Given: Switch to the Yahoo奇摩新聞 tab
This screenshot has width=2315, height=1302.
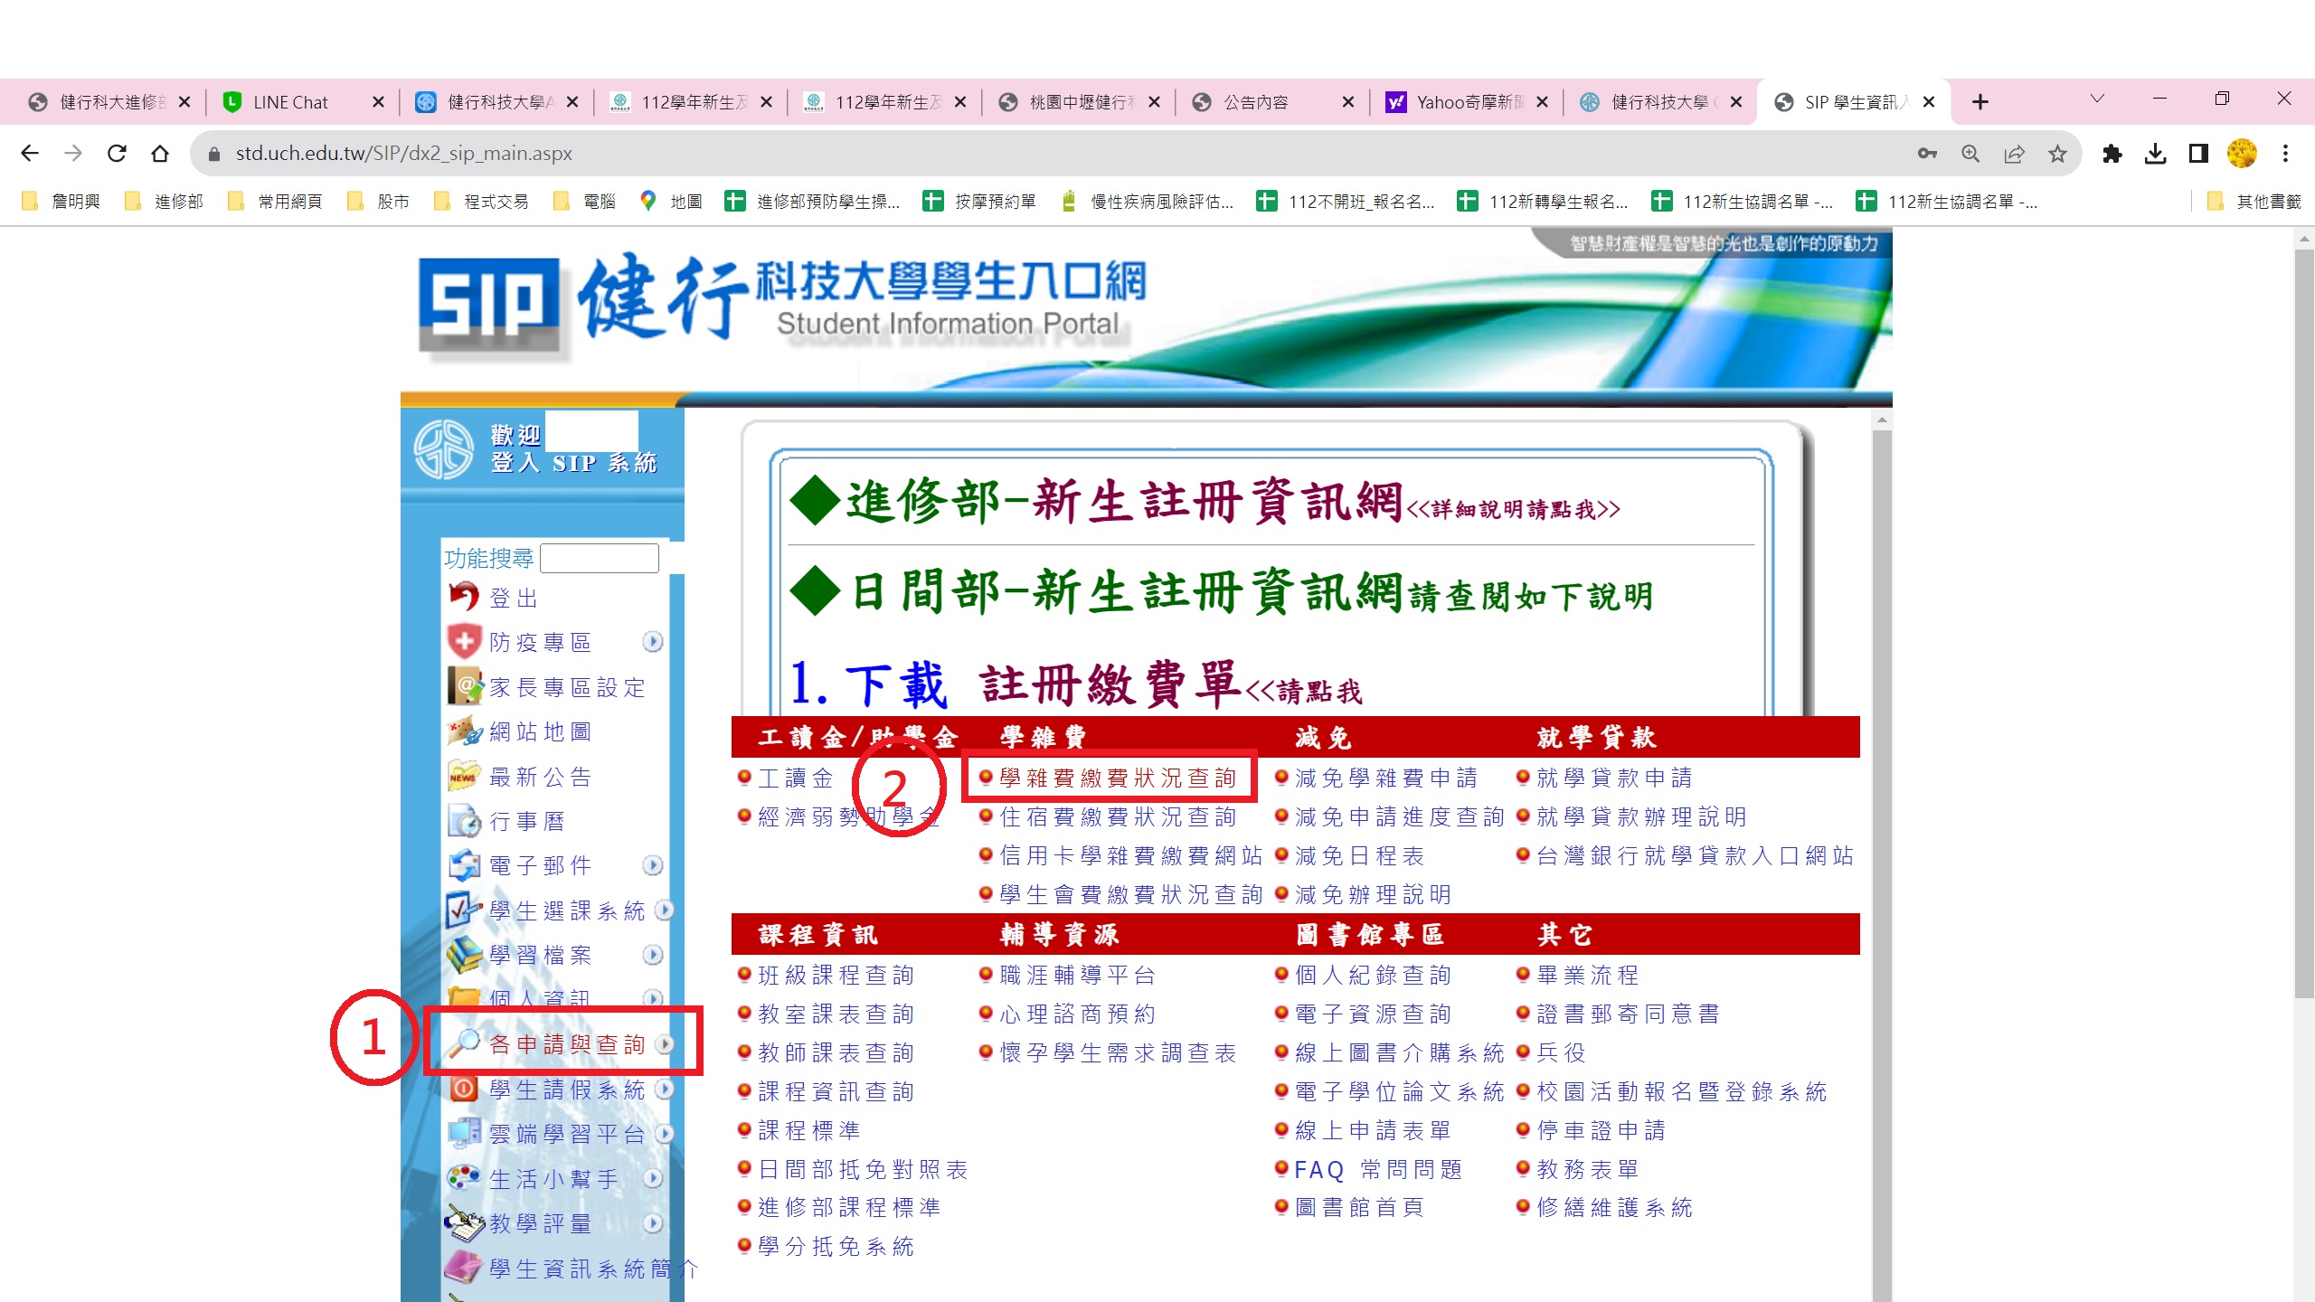Looking at the screenshot, I should tap(1466, 102).
